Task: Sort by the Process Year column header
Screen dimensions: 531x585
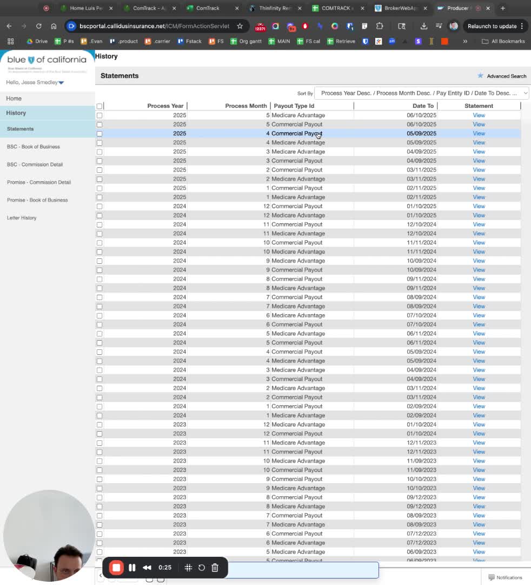Action: (165, 106)
